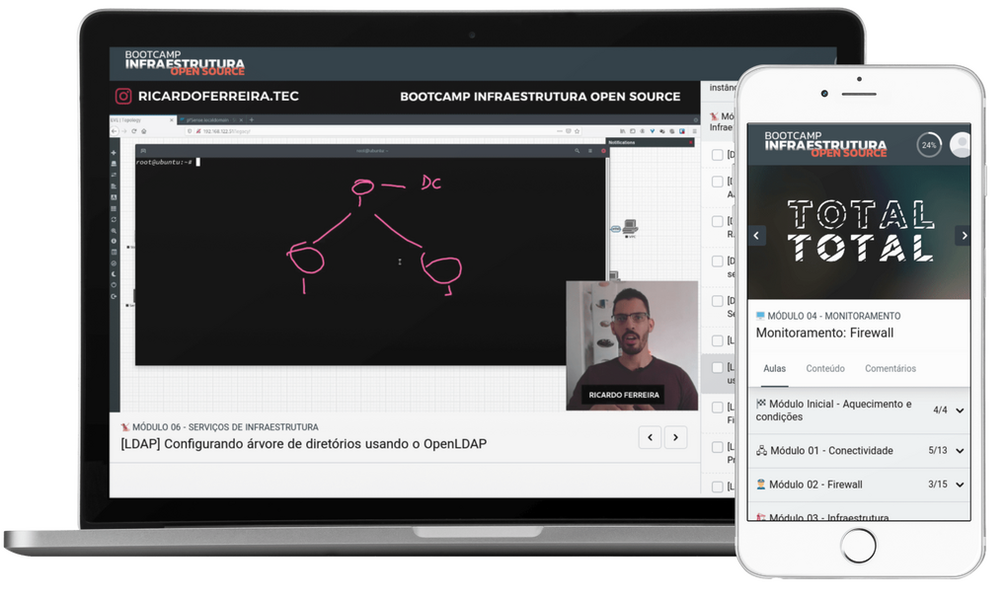Go to the next lesson on laptop

tap(675, 438)
